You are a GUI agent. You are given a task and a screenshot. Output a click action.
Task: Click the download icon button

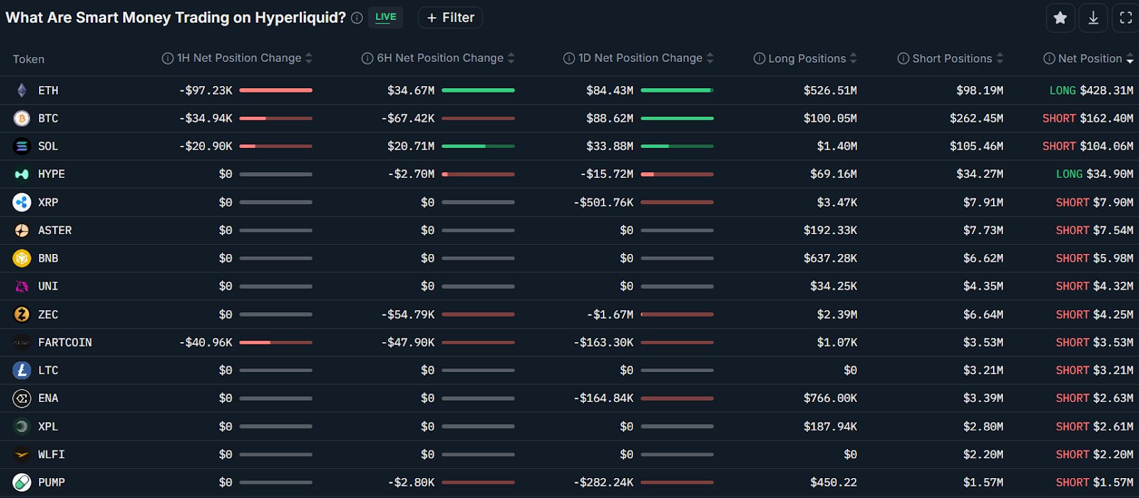click(x=1093, y=18)
